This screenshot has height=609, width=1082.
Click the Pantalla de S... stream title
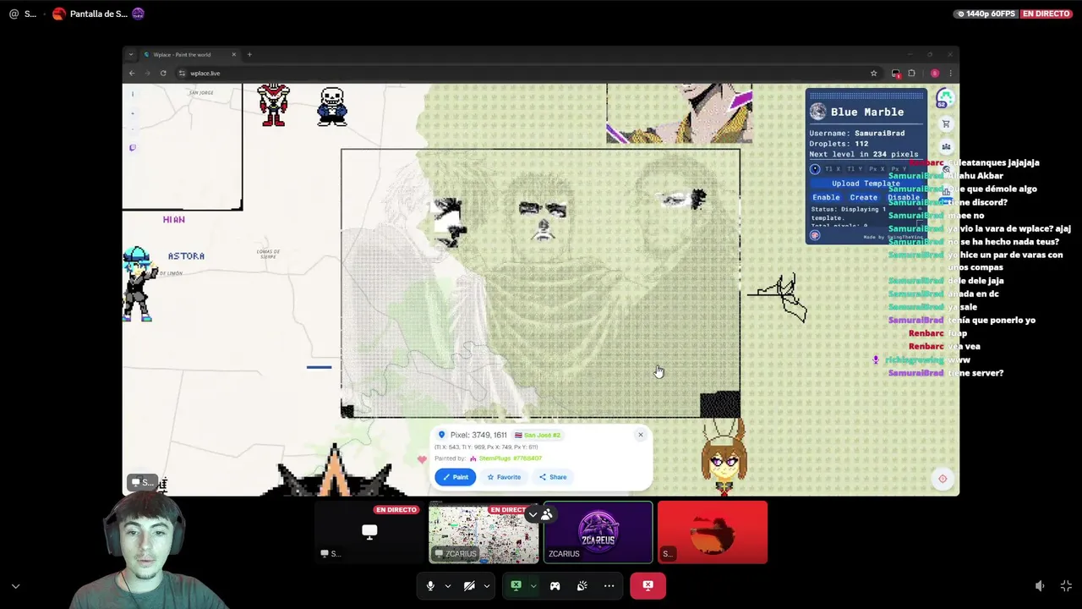99,14
